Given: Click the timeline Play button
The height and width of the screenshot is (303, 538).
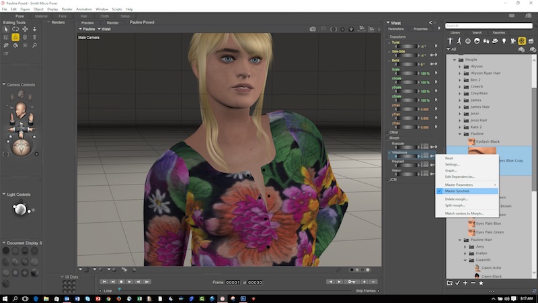Looking at the screenshot, I should (129, 281).
